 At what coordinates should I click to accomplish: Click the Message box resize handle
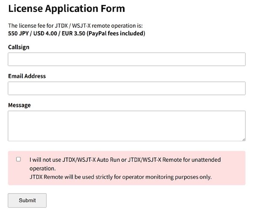(243, 139)
